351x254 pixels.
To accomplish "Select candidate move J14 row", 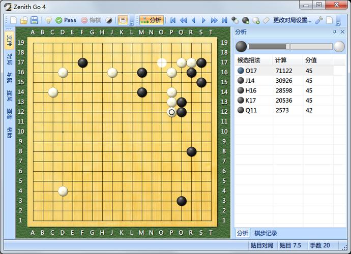I will pyautogui.click(x=284, y=80).
